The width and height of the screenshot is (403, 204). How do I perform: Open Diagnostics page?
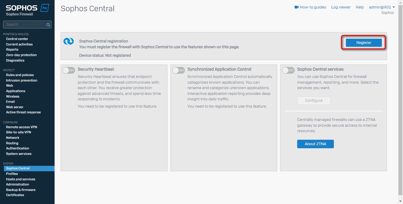point(15,60)
